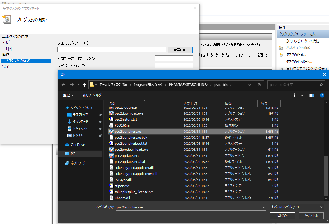The height and width of the screenshot is (224, 329).
Task: Select pso2updater.exe.bak file
Action: (130, 162)
